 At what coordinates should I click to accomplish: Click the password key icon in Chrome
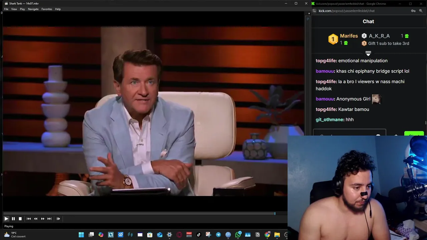coord(413,11)
